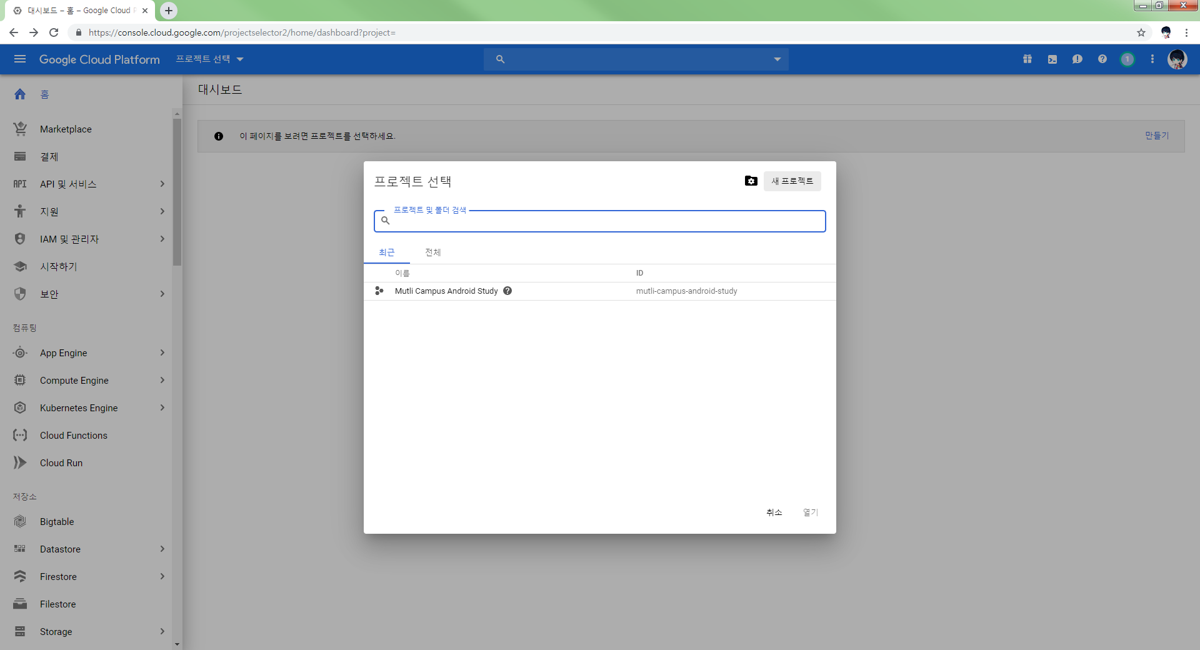
Task: Open the hamburger navigation menu
Action: pyautogui.click(x=20, y=59)
